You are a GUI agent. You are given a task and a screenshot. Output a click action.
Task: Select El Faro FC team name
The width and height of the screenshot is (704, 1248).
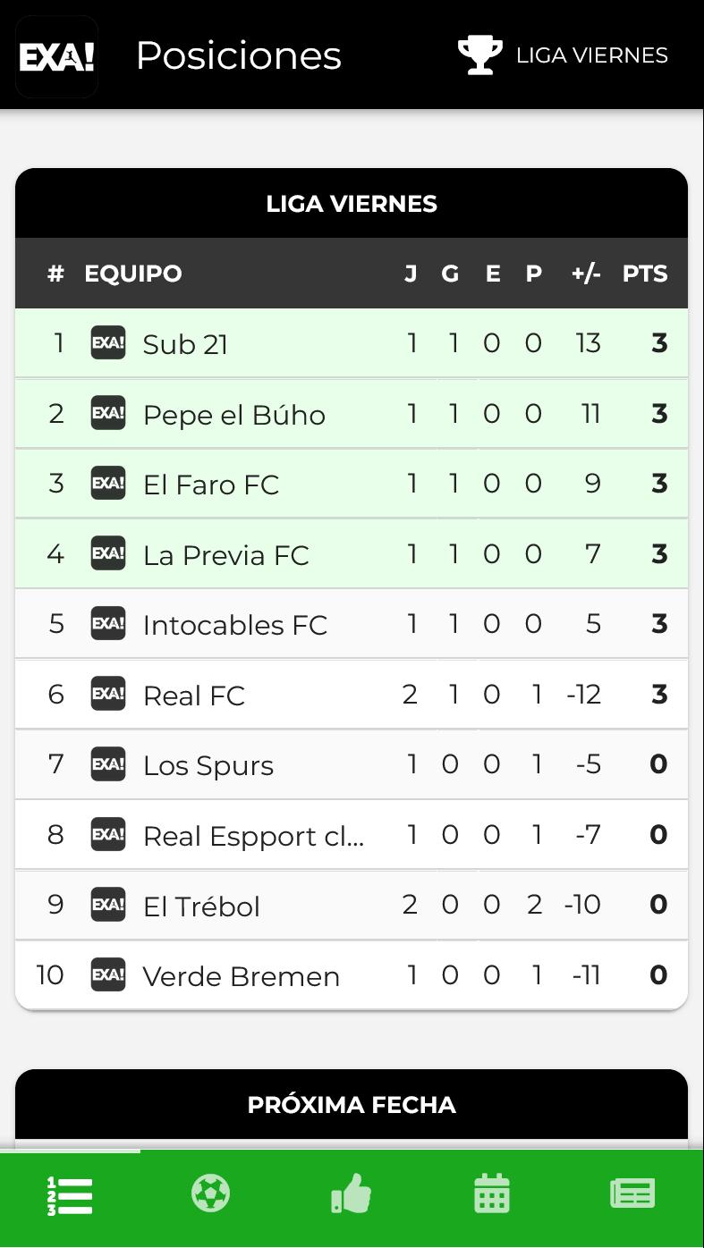[211, 485]
